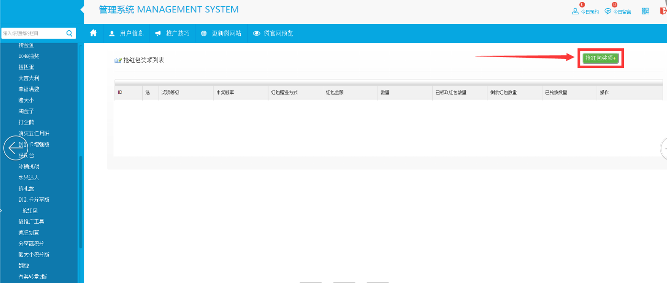Click the 选 select column header
Image resolution: width=667 pixels, height=283 pixels.
[147, 92]
